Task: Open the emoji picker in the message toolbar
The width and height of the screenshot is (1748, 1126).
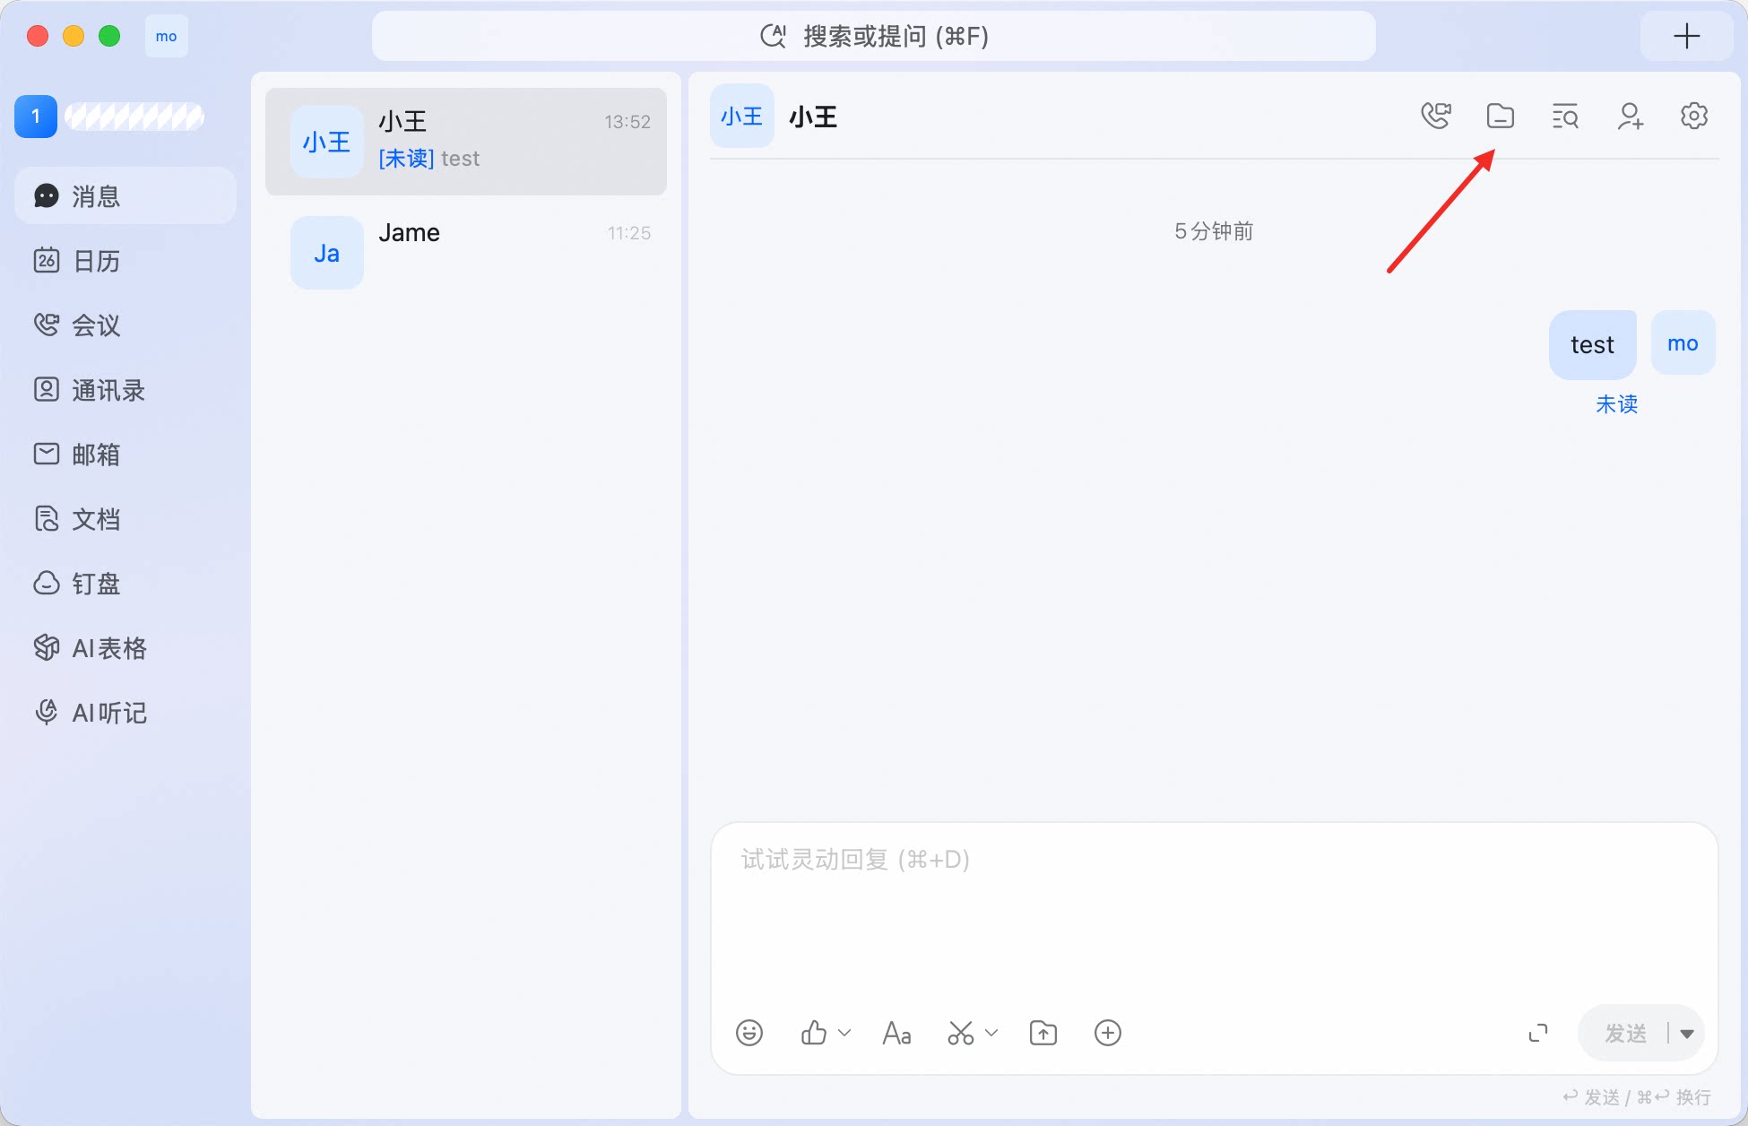Action: 749,1033
